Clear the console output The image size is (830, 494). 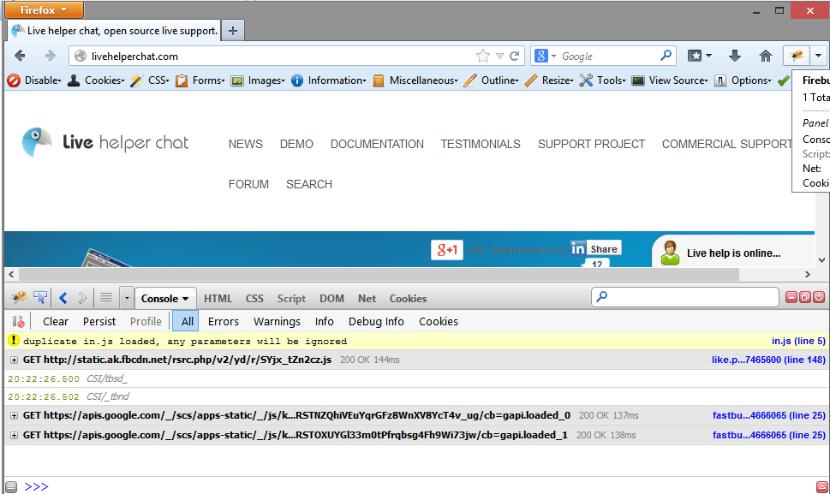pos(55,321)
